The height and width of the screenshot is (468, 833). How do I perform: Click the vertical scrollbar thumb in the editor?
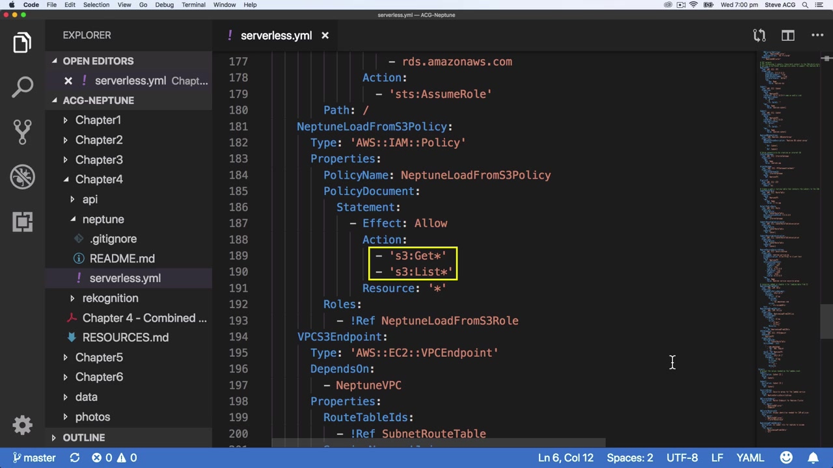(826, 321)
